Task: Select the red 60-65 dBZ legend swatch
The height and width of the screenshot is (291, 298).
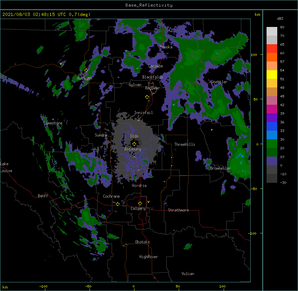Action: pos(272,49)
